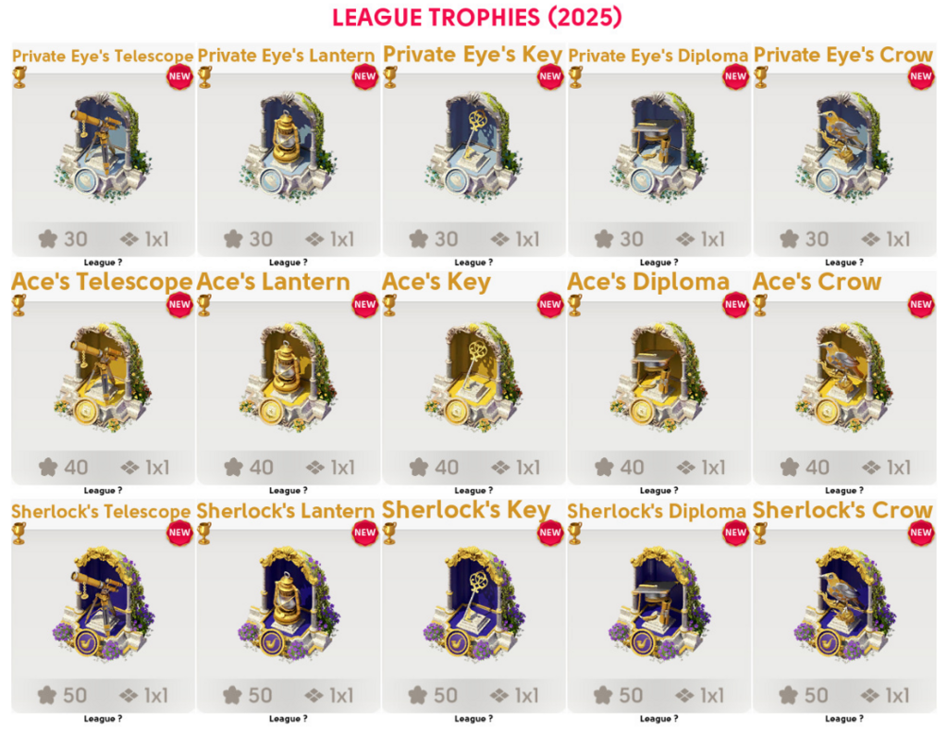This screenshot has width=947, height=730.
Task: Click the Private Eye's Crow trophy image
Action: click(843, 146)
